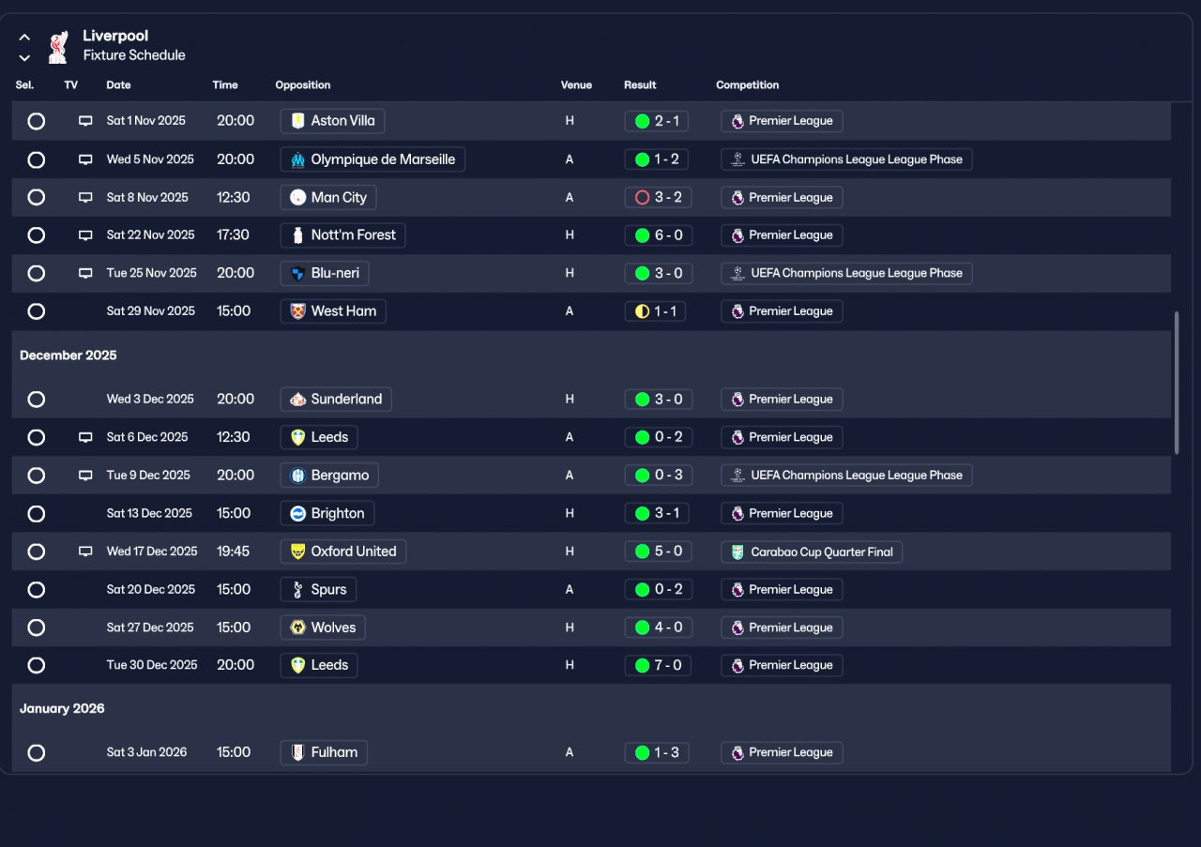The image size is (1201, 847).
Task: Click the yellow draw indicator for West Ham 1 - 1
Action: click(x=642, y=311)
